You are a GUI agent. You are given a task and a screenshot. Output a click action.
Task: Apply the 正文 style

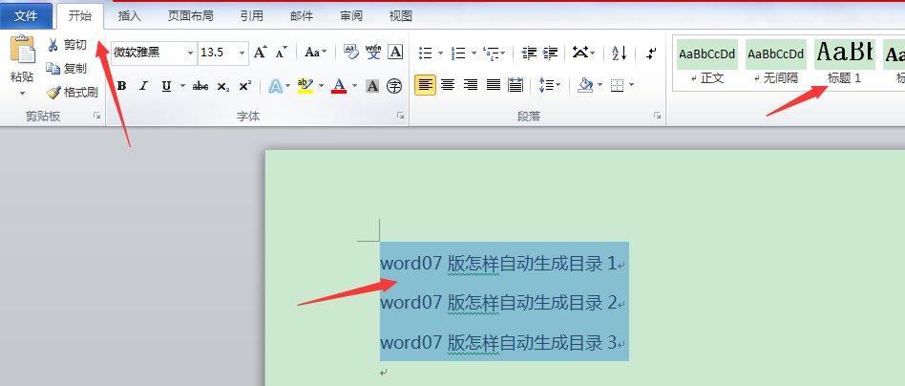(707, 62)
